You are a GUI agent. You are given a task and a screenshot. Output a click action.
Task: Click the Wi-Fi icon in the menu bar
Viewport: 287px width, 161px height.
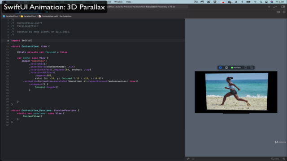pos(255,2)
